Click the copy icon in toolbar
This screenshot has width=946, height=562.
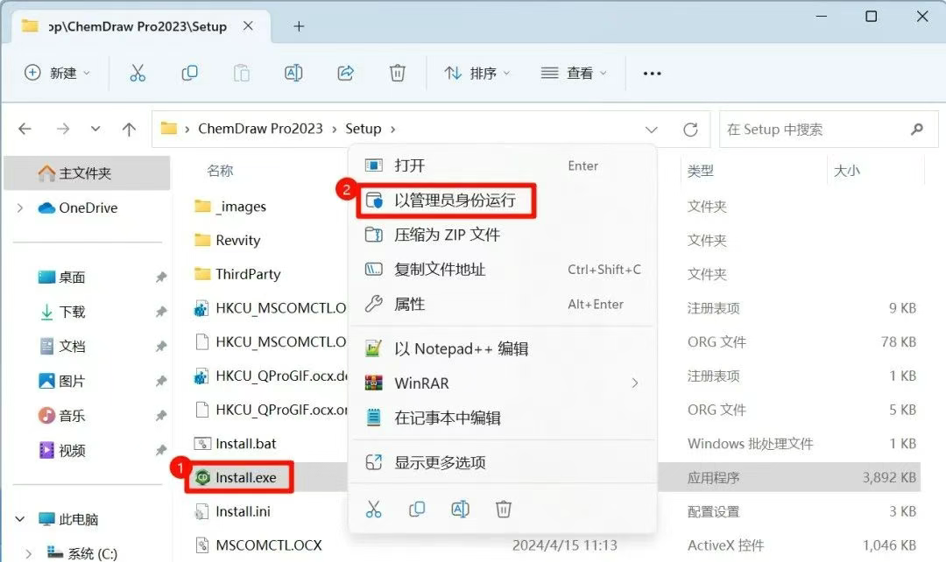point(189,74)
